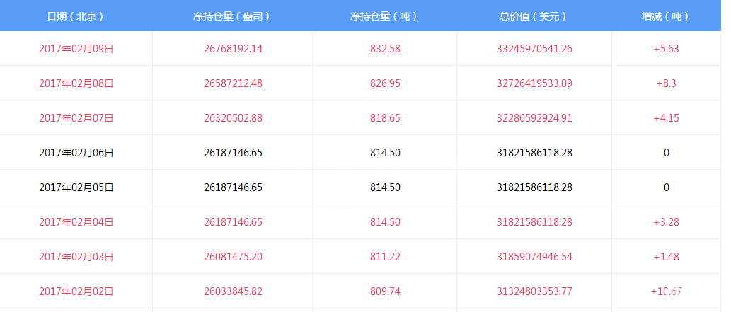Click the 总价值（美元）column header
Image resolution: width=731 pixels, height=312 pixels.
pos(534,16)
